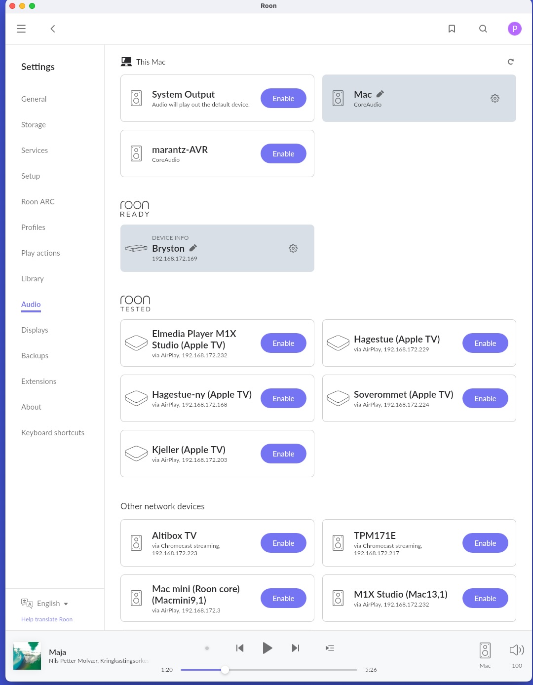The width and height of the screenshot is (533, 685).
Task: Open the profile P avatar menu
Action: click(515, 29)
